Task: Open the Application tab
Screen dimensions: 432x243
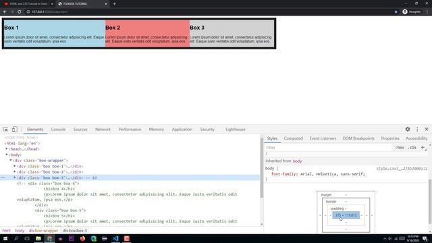Action: coord(182,129)
